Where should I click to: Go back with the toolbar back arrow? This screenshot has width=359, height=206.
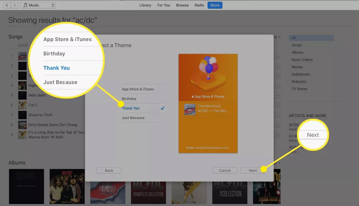tap(7, 5)
